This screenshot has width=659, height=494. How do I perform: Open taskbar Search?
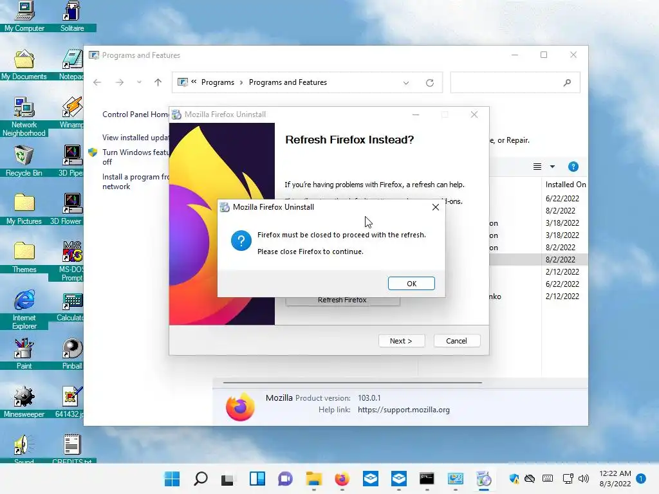(201, 479)
